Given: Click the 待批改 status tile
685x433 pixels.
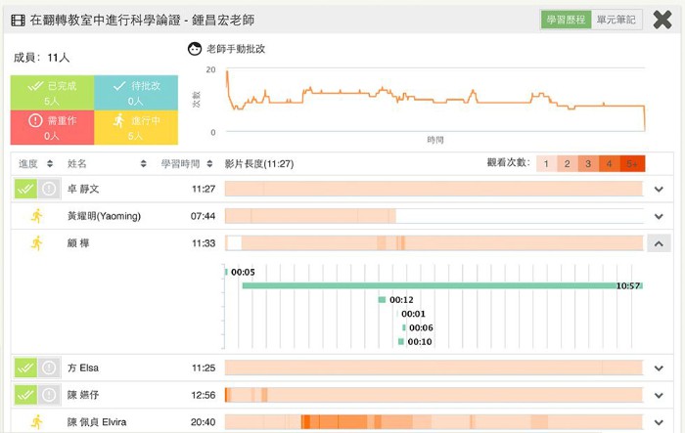Looking at the screenshot, I should coord(135,93).
